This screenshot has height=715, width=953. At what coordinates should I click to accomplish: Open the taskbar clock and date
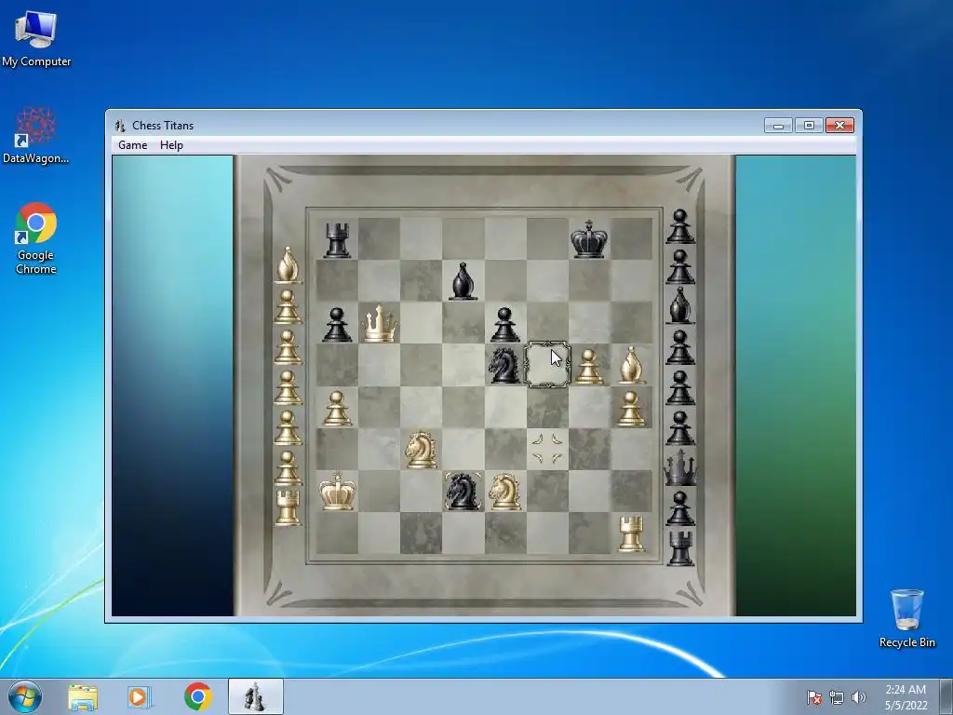906,697
